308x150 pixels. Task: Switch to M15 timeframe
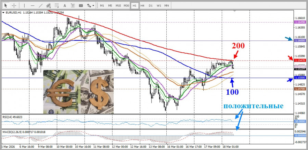point(118,5)
